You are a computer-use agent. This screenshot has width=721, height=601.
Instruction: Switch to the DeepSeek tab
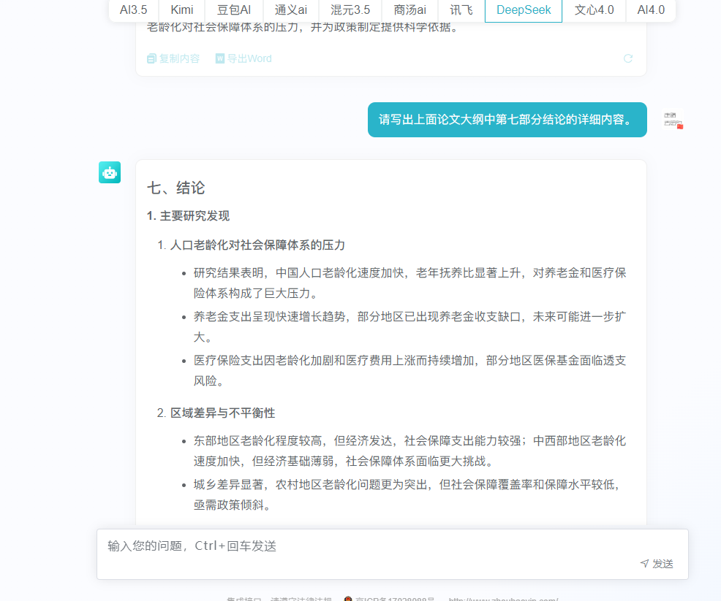(523, 10)
